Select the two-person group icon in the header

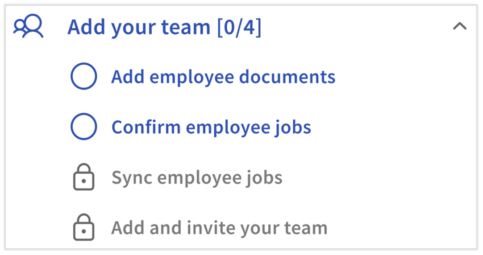pos(28,27)
